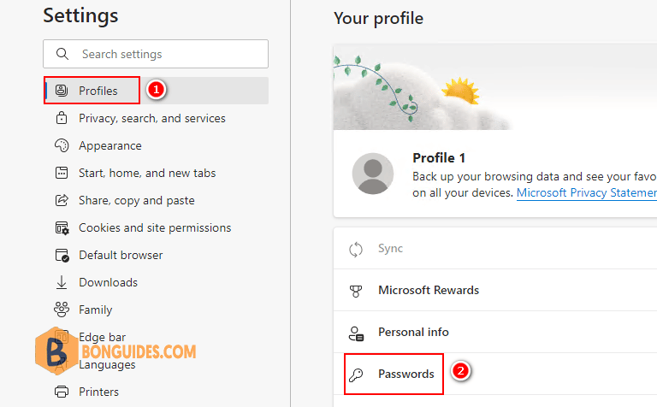Select the Printers icon

point(62,392)
